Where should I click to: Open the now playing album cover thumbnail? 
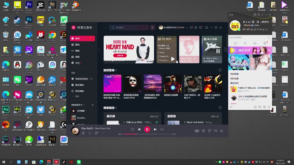[x=75, y=131]
